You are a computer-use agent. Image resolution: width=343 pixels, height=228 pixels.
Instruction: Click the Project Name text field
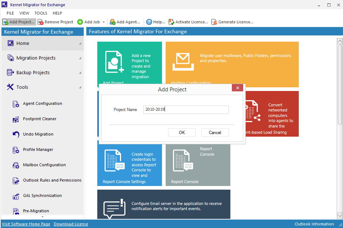coord(186,110)
